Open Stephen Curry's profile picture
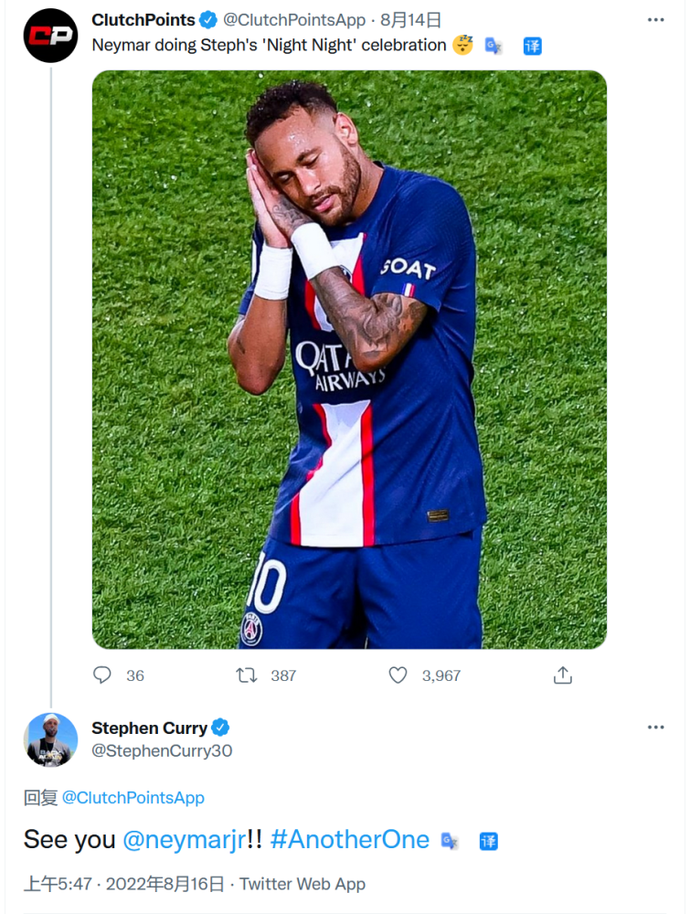 tap(50, 739)
